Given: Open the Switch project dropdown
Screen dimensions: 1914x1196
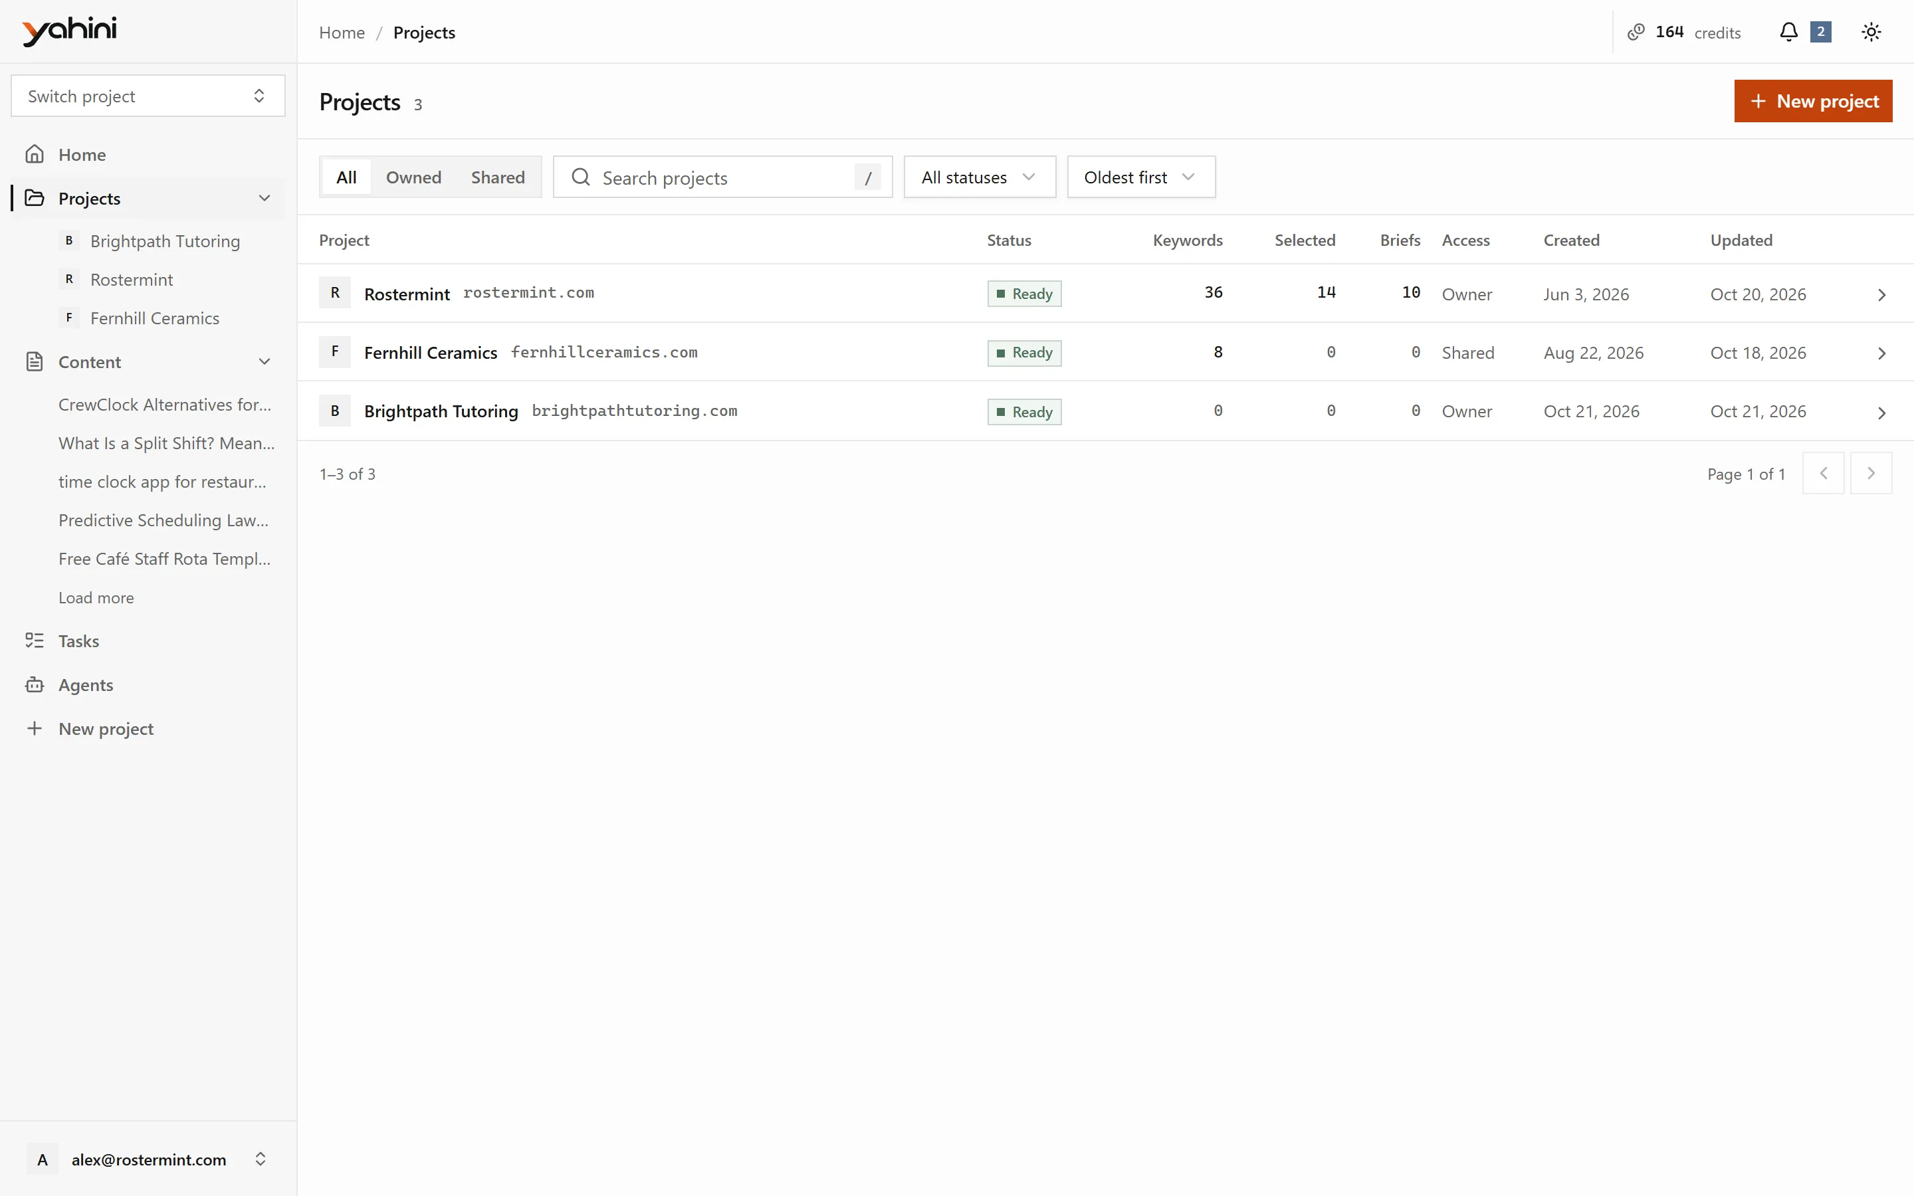Looking at the screenshot, I should tap(148, 96).
